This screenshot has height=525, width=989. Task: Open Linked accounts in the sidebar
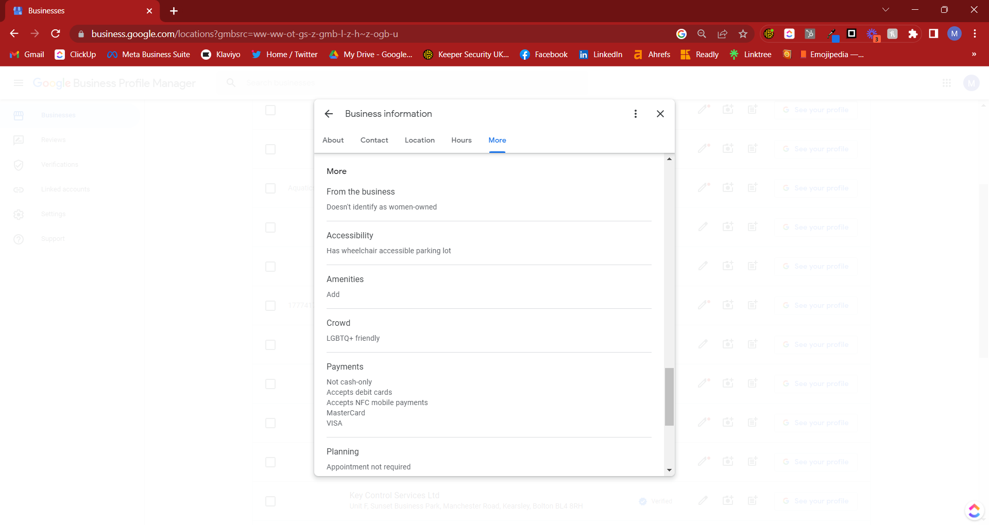point(65,189)
